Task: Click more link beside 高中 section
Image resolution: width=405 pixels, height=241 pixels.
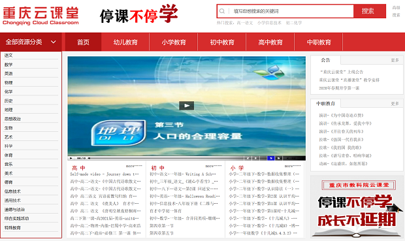Action: click(x=134, y=166)
